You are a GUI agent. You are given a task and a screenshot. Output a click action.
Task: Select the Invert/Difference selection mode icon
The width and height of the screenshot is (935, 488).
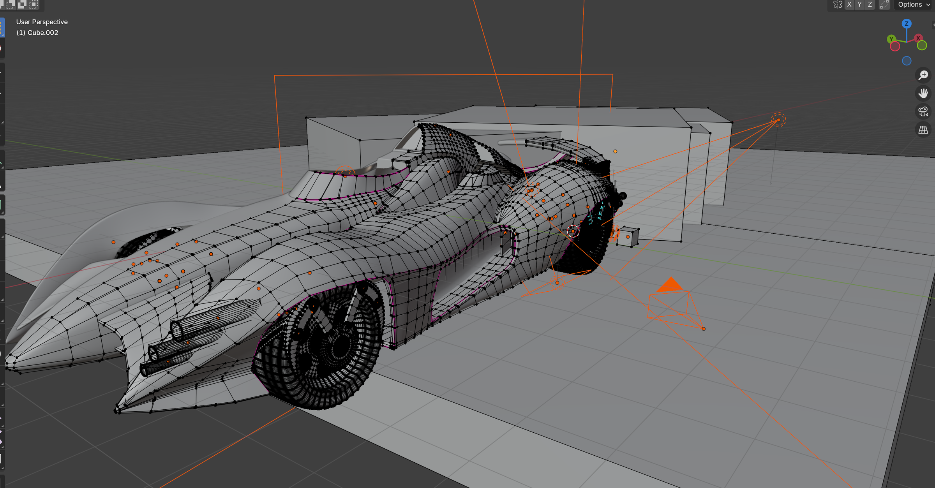pos(22,4)
